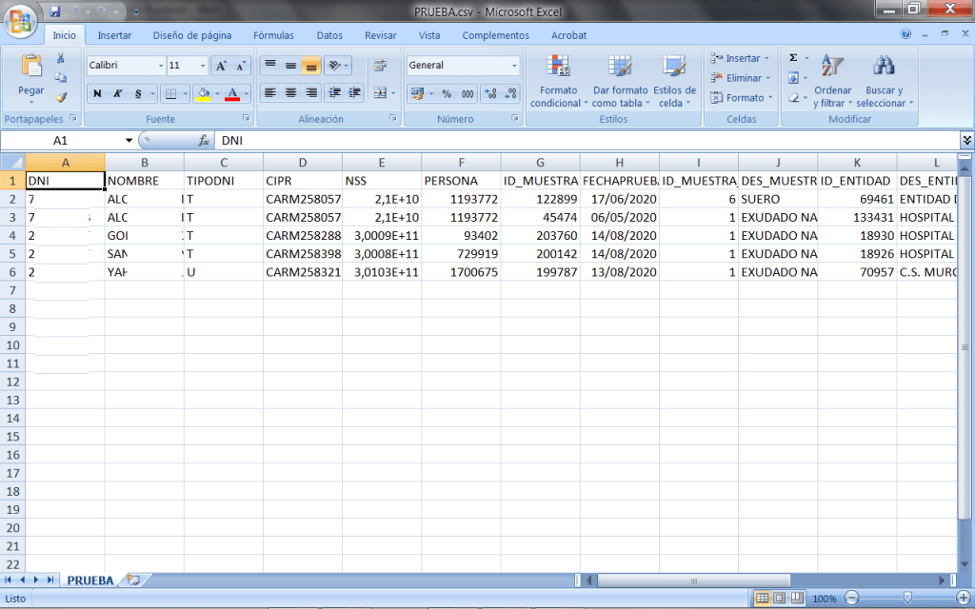The height and width of the screenshot is (609, 975).
Task: Open the Diseño de página tab
Action: click(x=192, y=35)
